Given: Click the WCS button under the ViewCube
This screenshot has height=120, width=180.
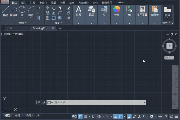Looking at the screenshot, I should click(x=169, y=57).
